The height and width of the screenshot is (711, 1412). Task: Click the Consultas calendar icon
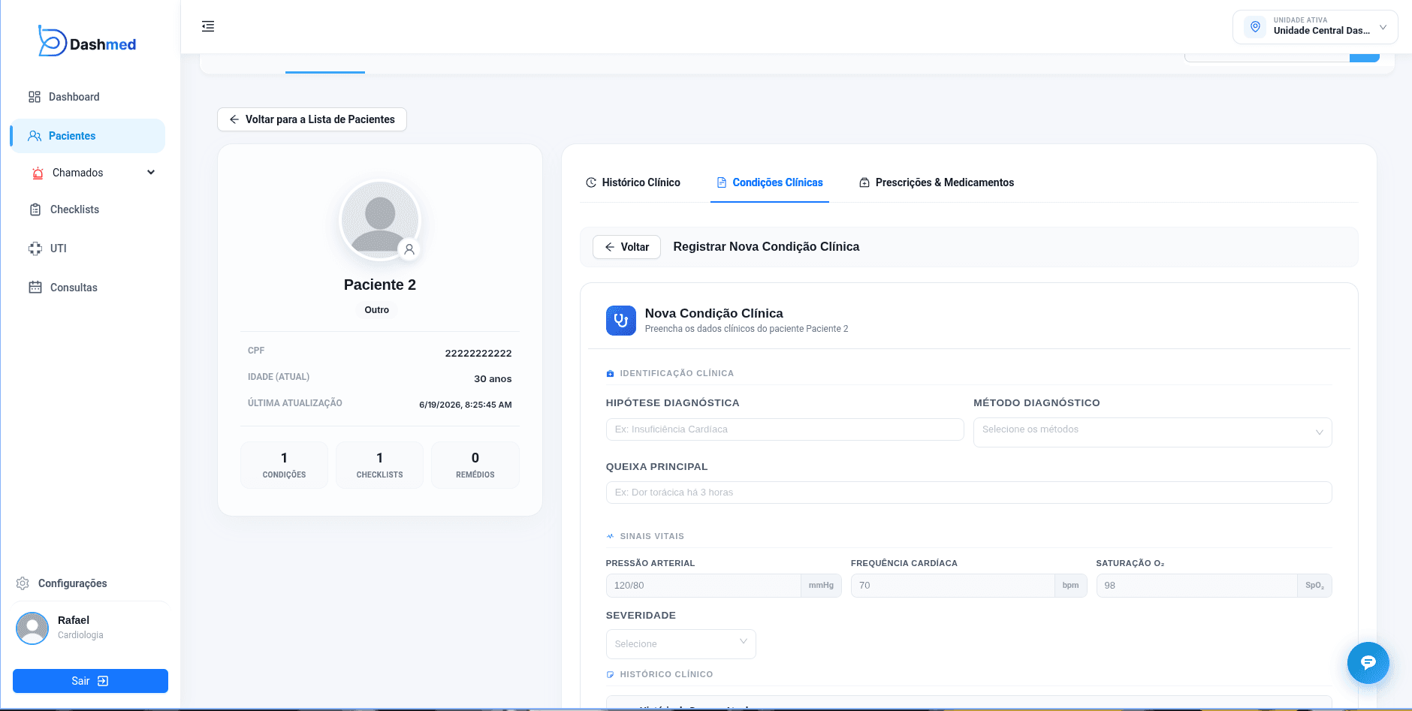35,288
